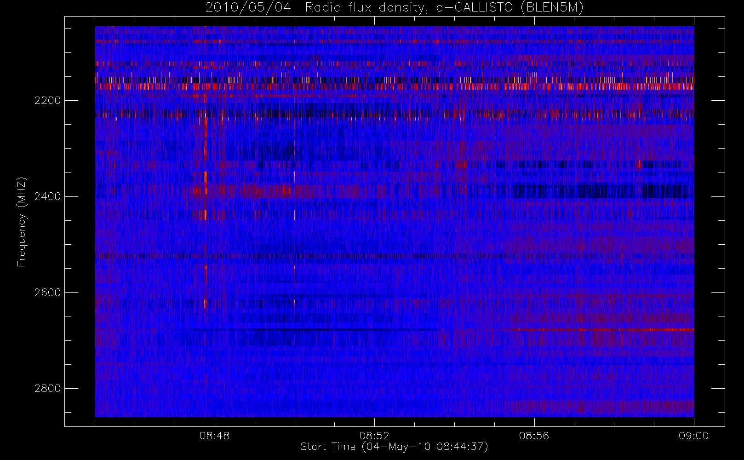The height and width of the screenshot is (460, 744).
Task: Click the 'Start Time (04-May-10 08:44:37)' axis label
Action: pos(394,447)
